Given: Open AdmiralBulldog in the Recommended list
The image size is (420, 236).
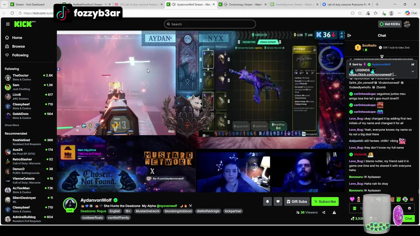Looking at the screenshot, I should point(29,219).
